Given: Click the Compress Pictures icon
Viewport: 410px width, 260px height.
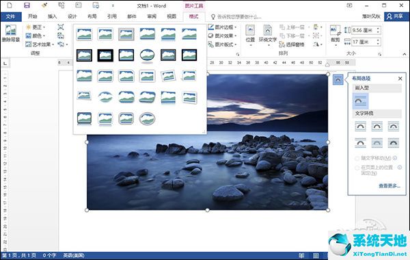Looking at the screenshot, I should 61,27.
